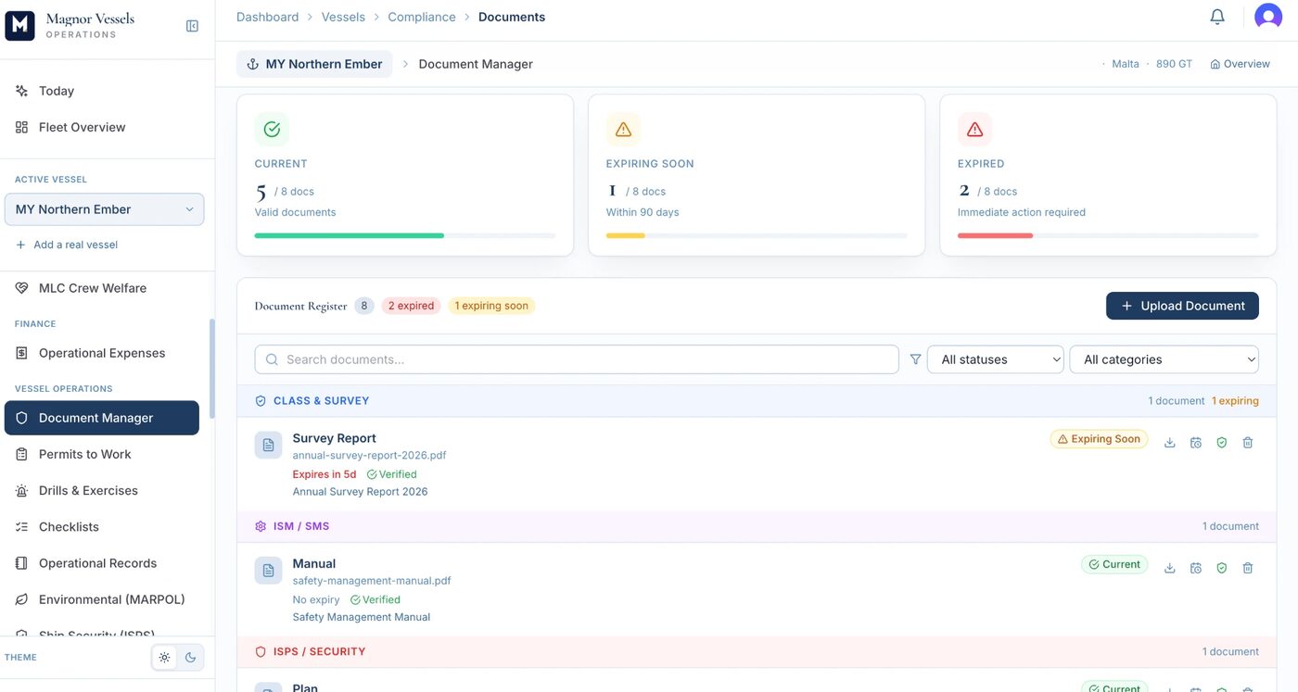Screen dimensions: 1298x692
Task: Collapse the ISPS / Security section
Action: [757, 652]
